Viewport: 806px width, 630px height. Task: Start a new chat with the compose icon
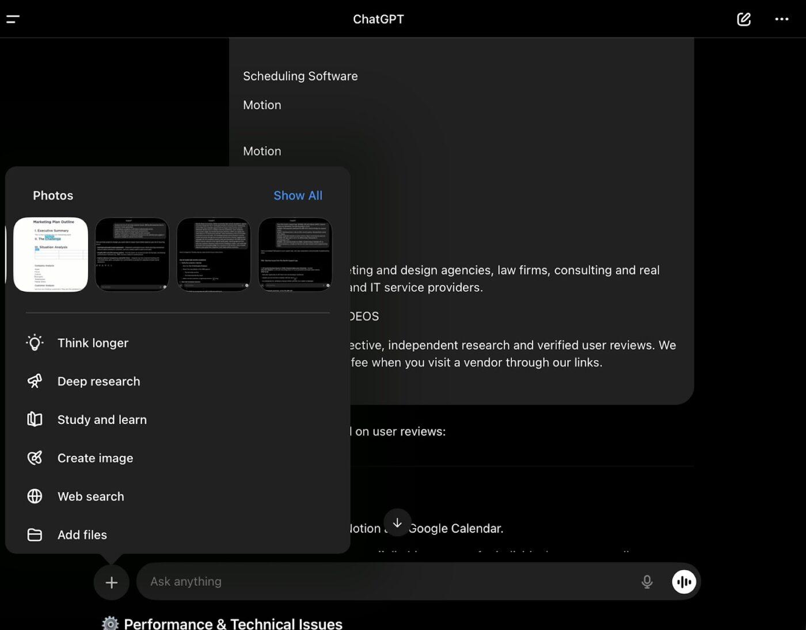[743, 19]
